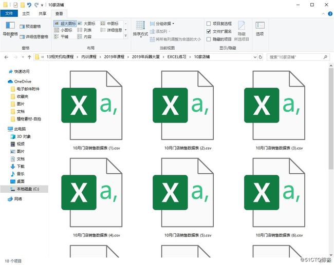Open the 选项 button

coord(260,29)
